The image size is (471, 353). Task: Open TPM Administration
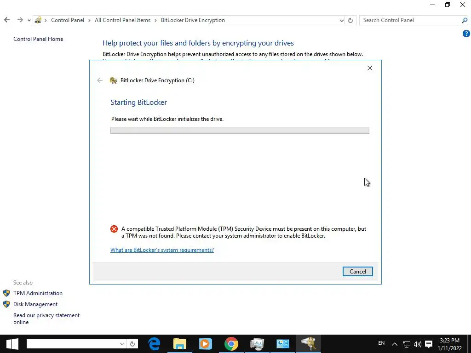[x=38, y=293]
